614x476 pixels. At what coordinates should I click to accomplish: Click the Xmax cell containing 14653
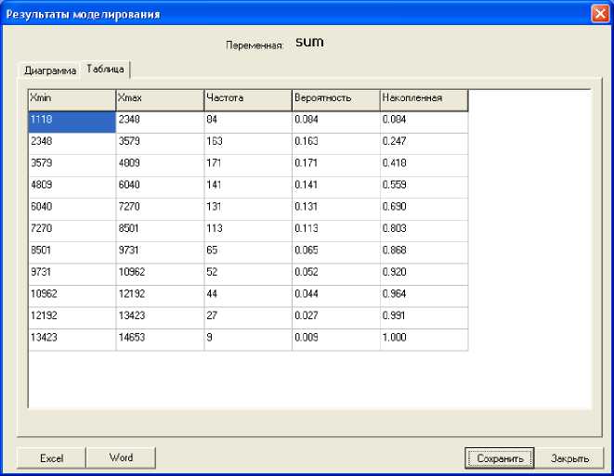(159, 340)
